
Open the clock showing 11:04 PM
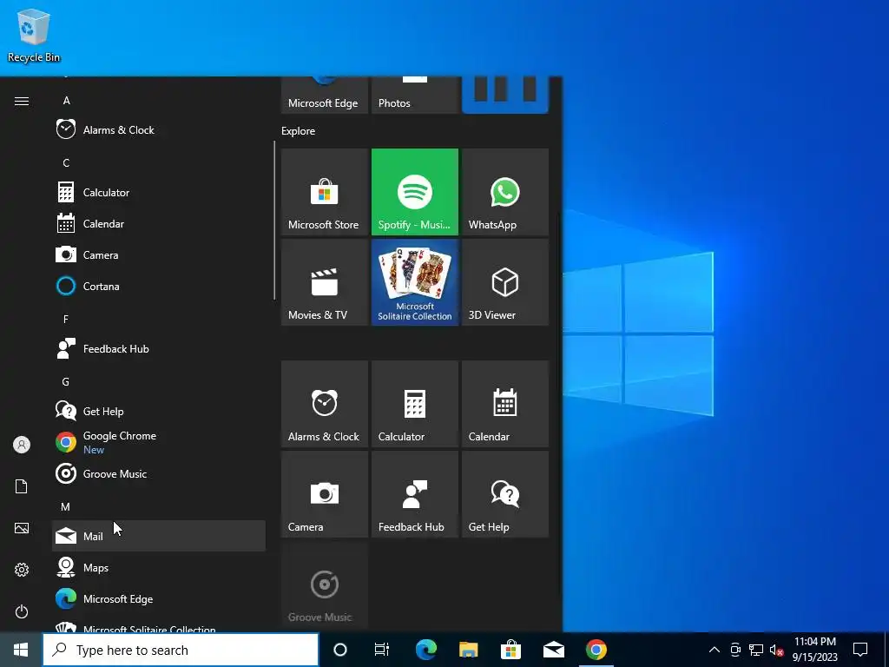814,650
